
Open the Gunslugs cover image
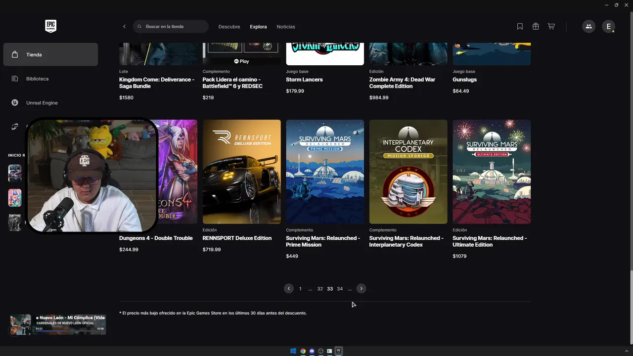pyautogui.click(x=492, y=54)
